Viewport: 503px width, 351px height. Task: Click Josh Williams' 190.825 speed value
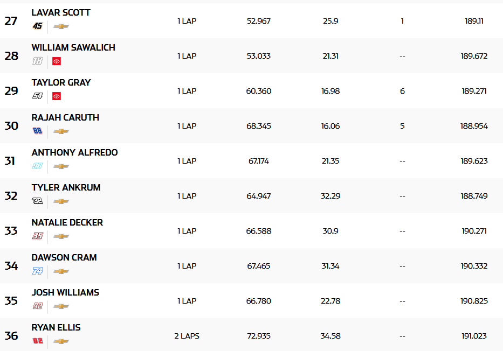pyautogui.click(x=474, y=301)
